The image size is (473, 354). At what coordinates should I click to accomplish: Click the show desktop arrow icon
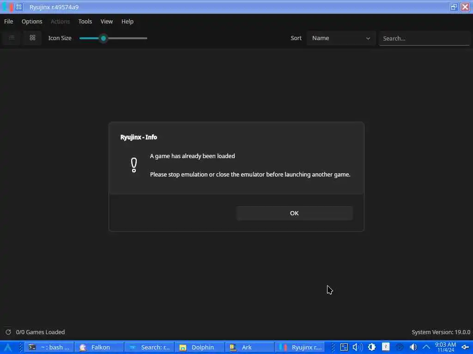point(466,348)
